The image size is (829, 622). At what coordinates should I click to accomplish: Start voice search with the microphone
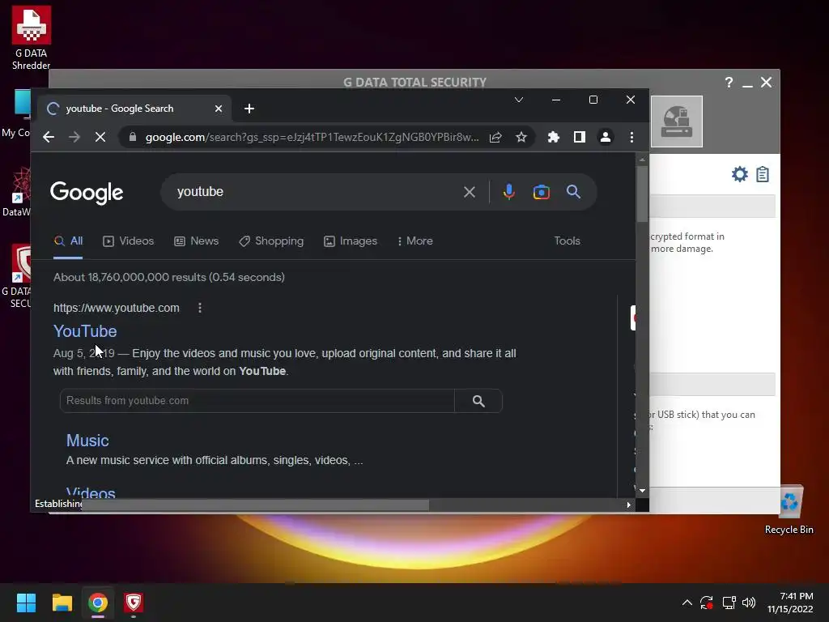coord(509,191)
